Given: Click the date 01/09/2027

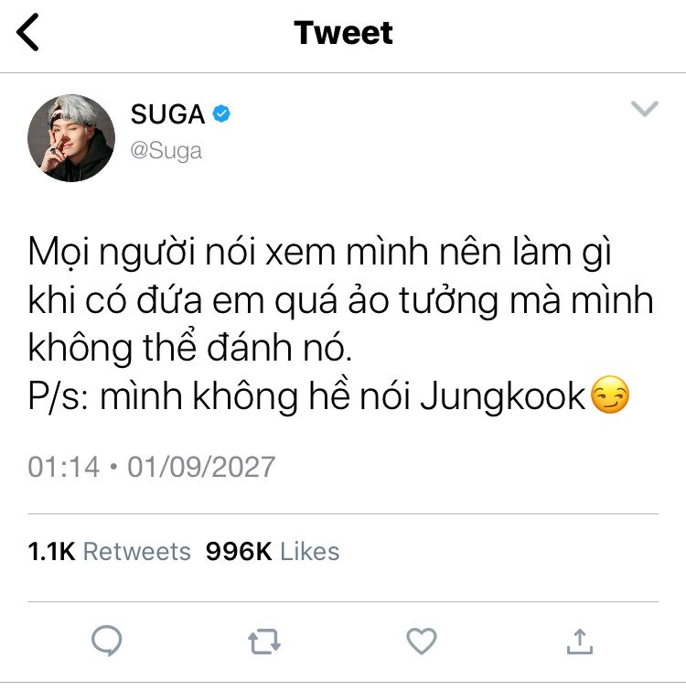Looking at the screenshot, I should [x=201, y=467].
